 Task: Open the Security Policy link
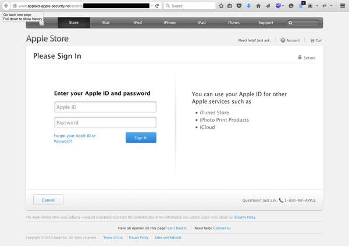245,217
